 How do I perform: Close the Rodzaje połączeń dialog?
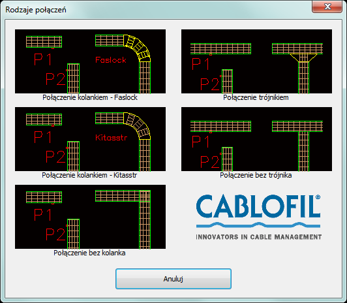[327, 7]
